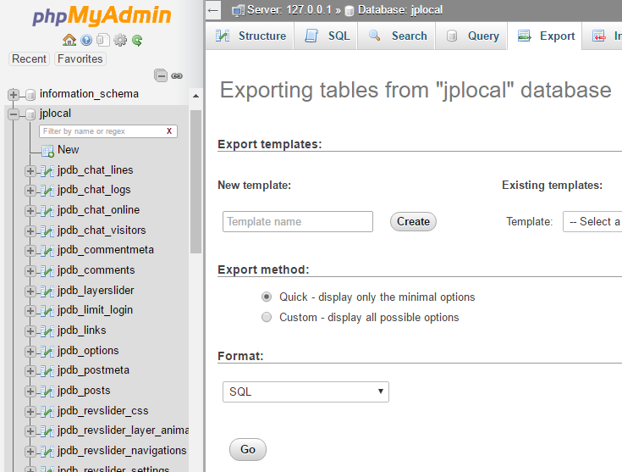622x472 pixels.
Task: Click the Home icon under the phpMyAdmin logo
Action: 69,40
